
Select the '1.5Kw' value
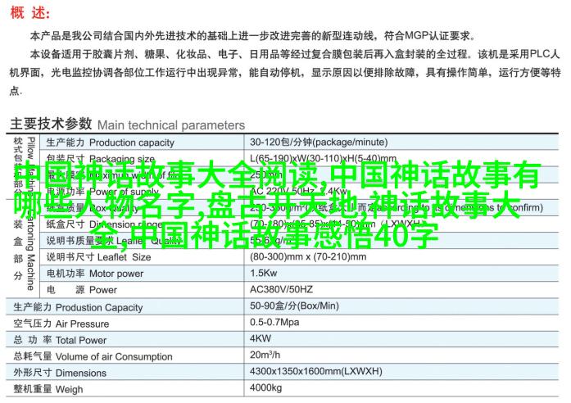(x=263, y=273)
